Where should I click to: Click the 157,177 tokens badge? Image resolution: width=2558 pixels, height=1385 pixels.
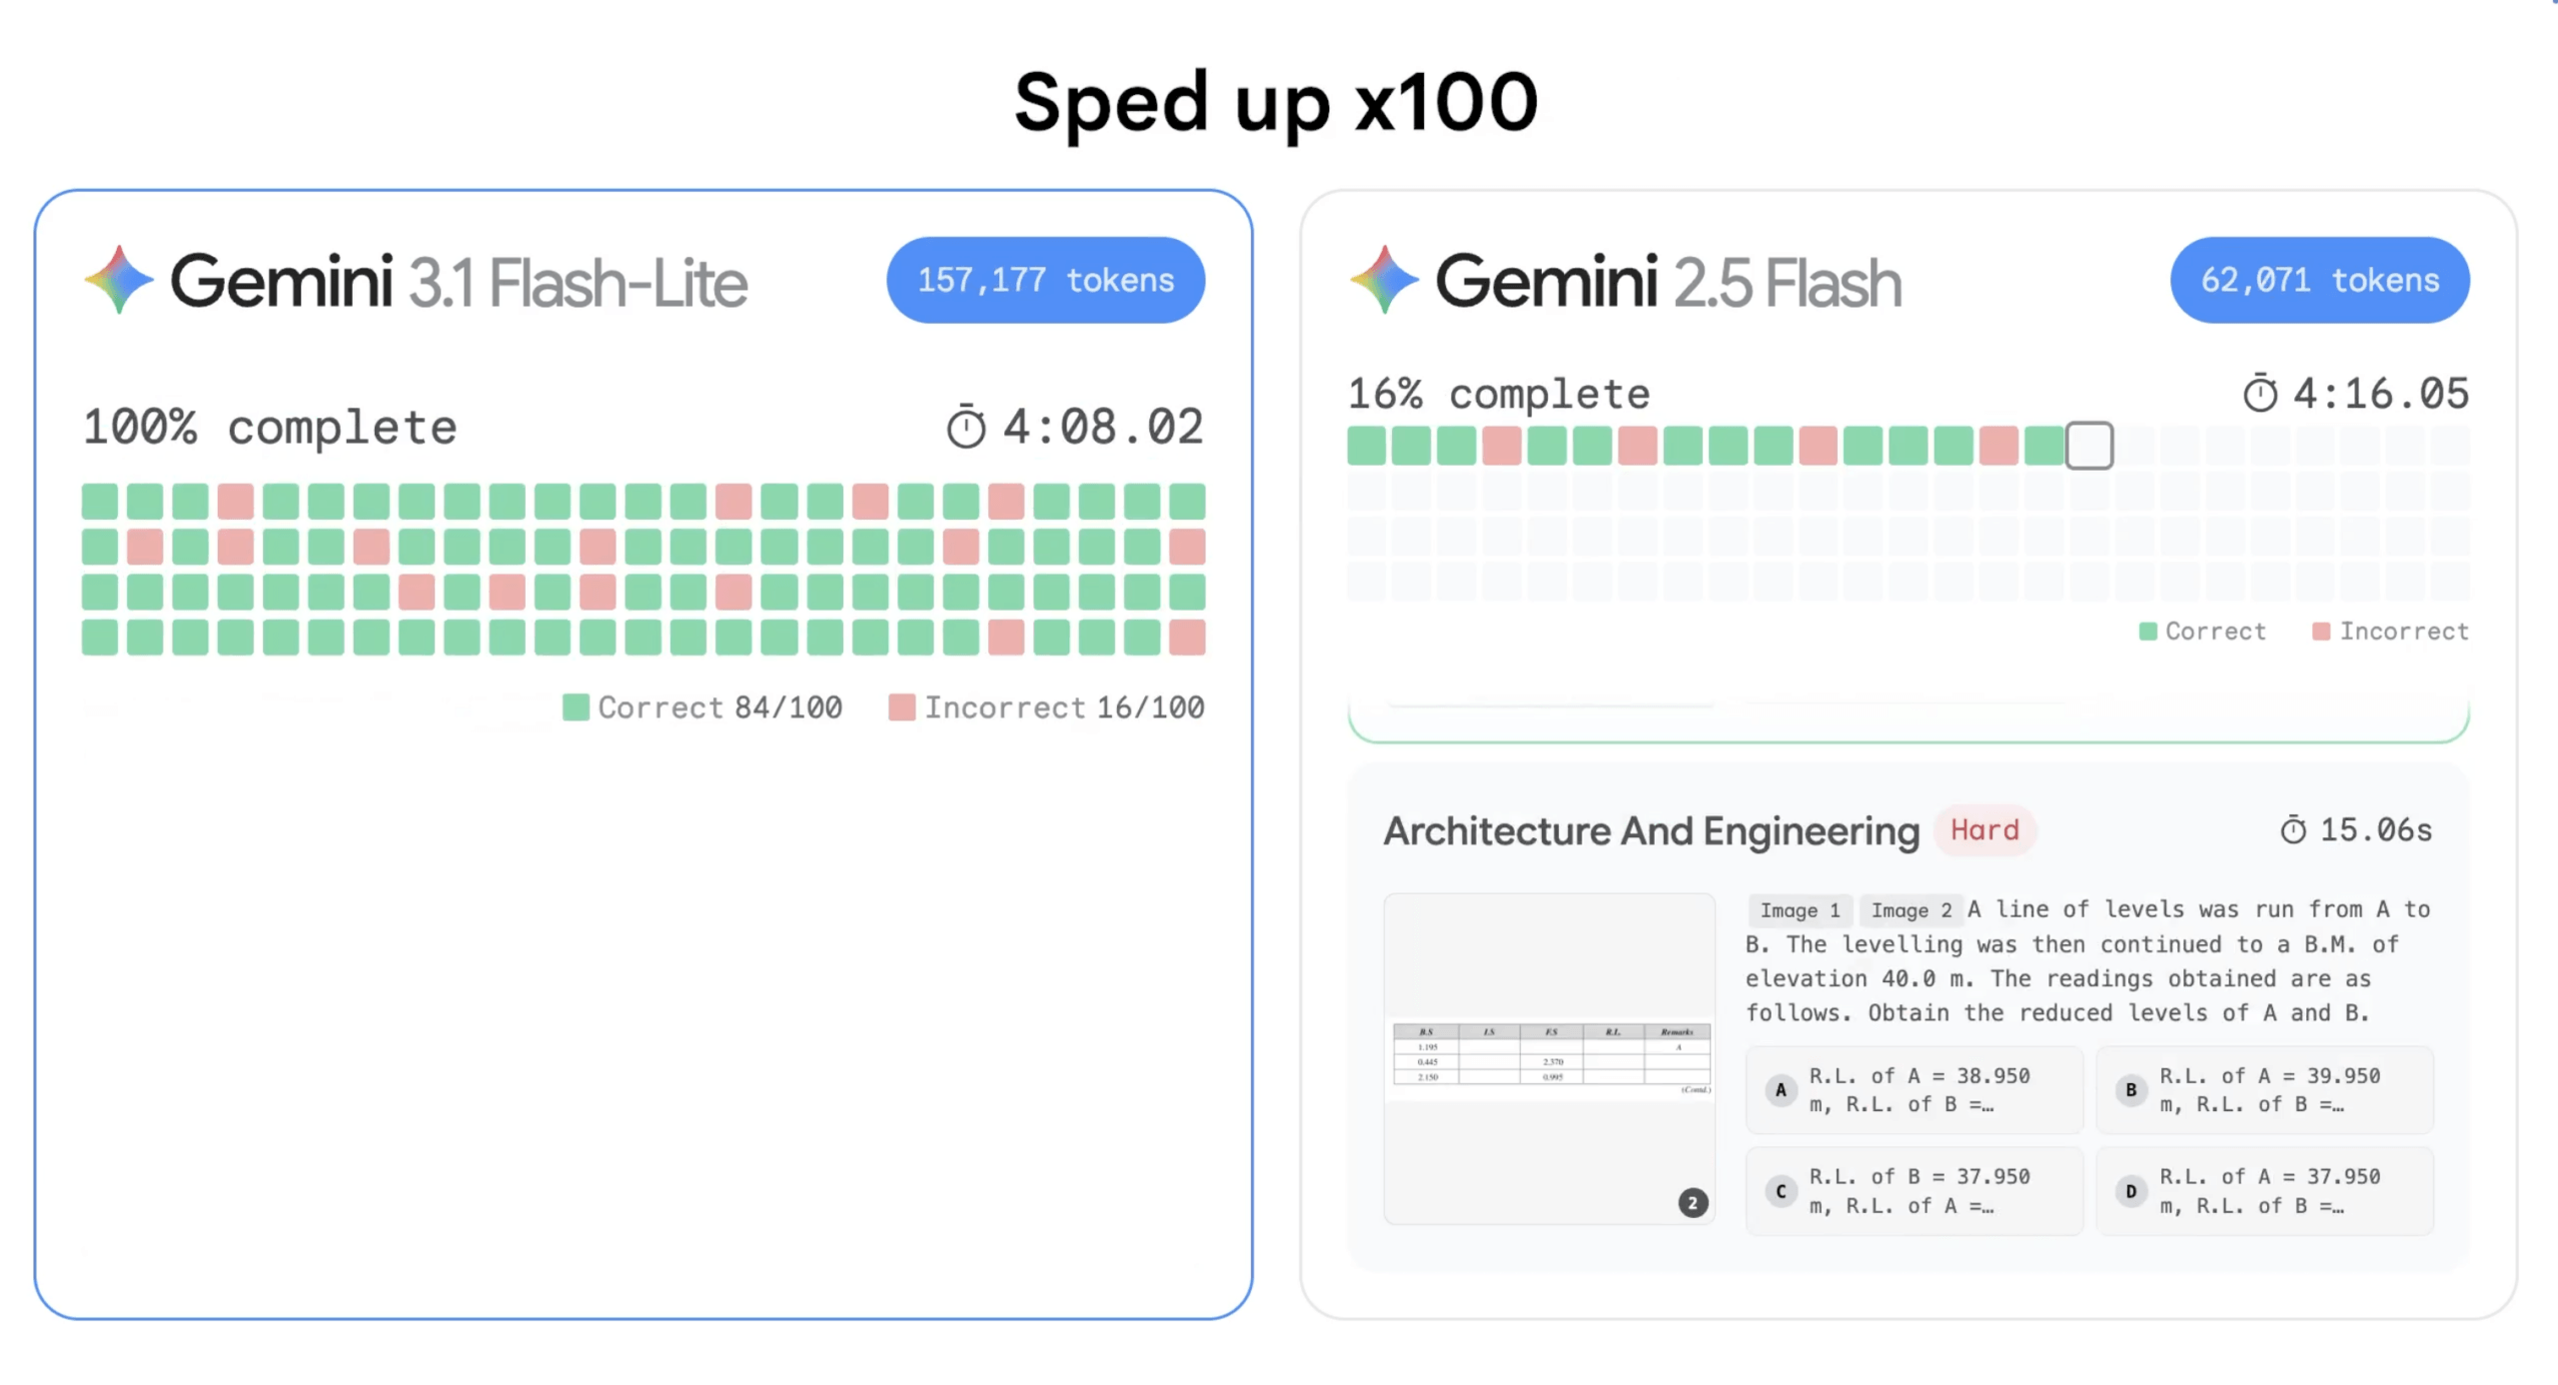click(1045, 280)
